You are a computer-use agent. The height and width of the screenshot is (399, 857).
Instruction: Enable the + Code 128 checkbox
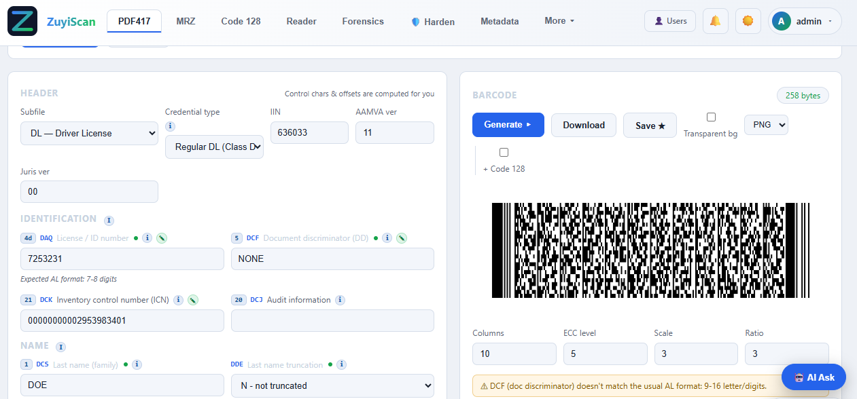tap(504, 153)
